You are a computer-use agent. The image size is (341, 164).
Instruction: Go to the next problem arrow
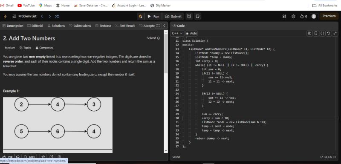coord(49,16)
